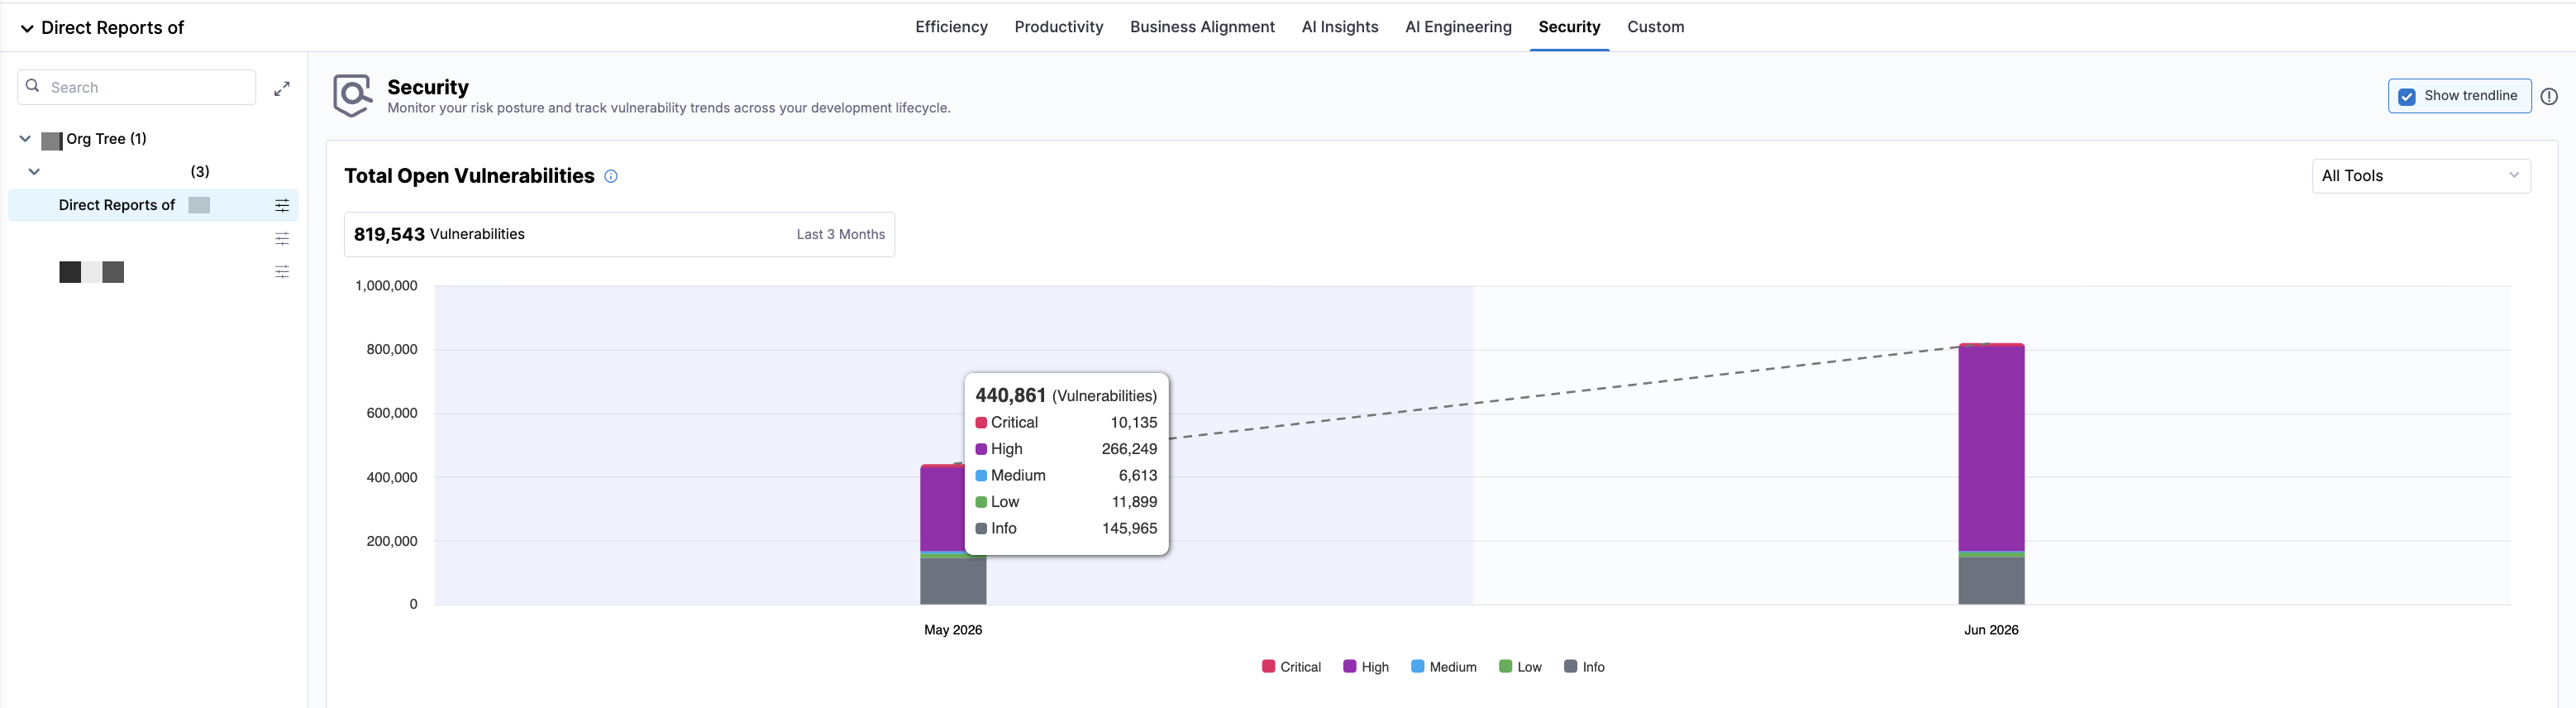Open the AI Insights tab
The width and height of the screenshot is (2576, 708).
pos(1339,27)
